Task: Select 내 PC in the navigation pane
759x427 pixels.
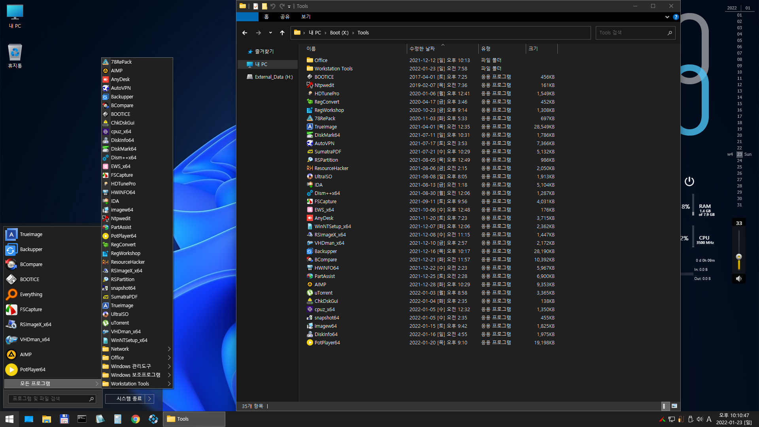Action: coord(268,64)
